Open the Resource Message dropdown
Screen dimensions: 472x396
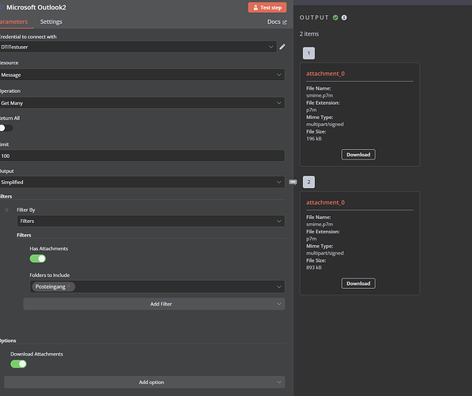[142, 75]
